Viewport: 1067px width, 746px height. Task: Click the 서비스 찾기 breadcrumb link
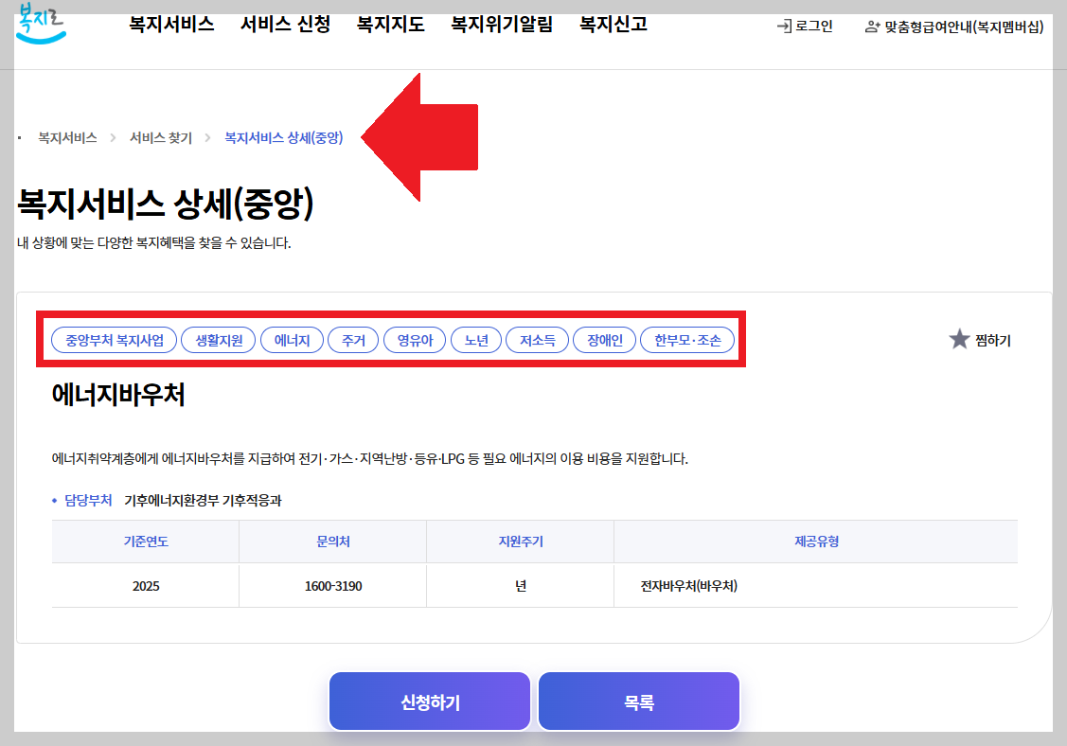(x=159, y=136)
